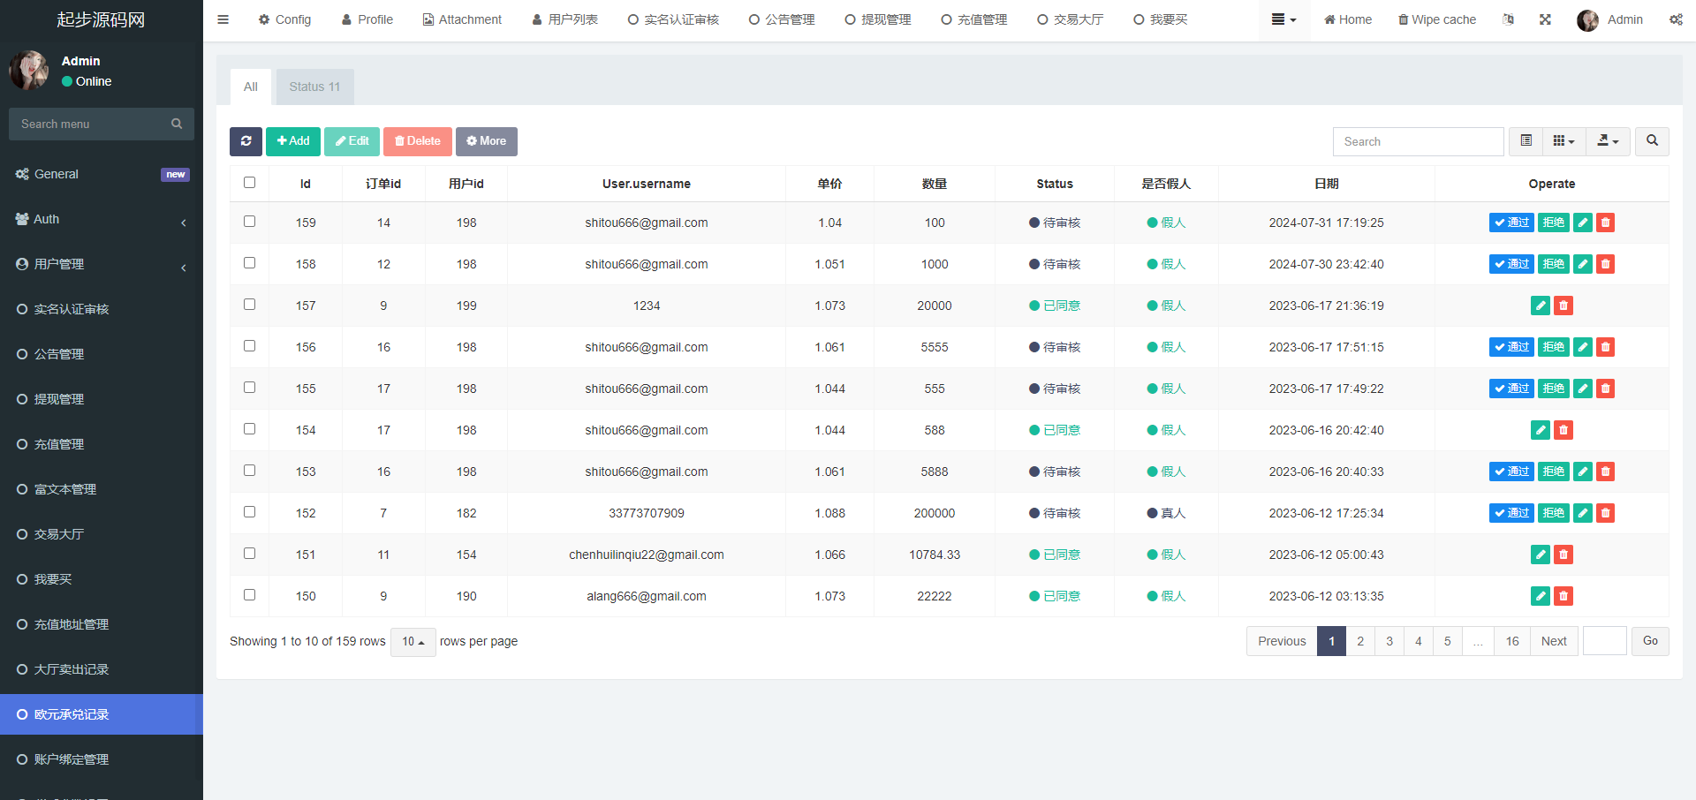Approve row 156 with the 通过 button

pyautogui.click(x=1510, y=347)
